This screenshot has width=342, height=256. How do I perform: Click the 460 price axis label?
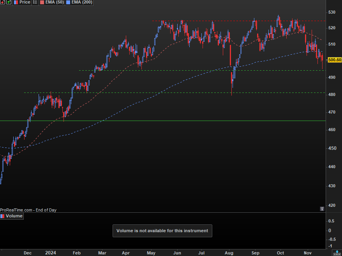pos(332,130)
